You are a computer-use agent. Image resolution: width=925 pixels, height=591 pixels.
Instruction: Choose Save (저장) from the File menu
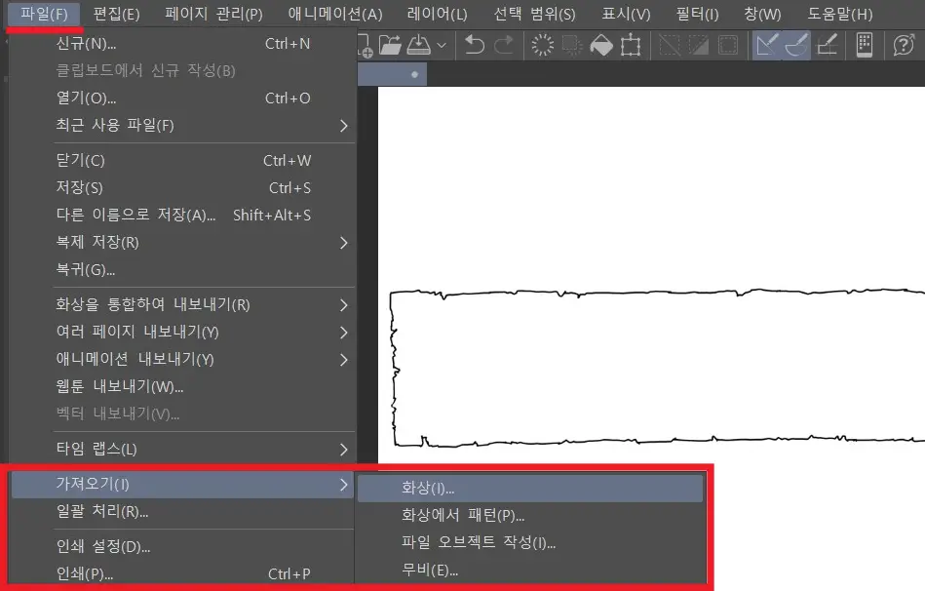(80, 188)
